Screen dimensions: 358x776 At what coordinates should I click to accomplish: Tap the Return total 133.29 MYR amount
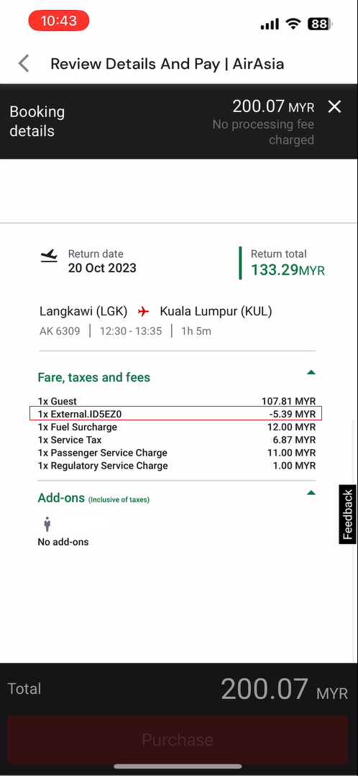tap(288, 269)
